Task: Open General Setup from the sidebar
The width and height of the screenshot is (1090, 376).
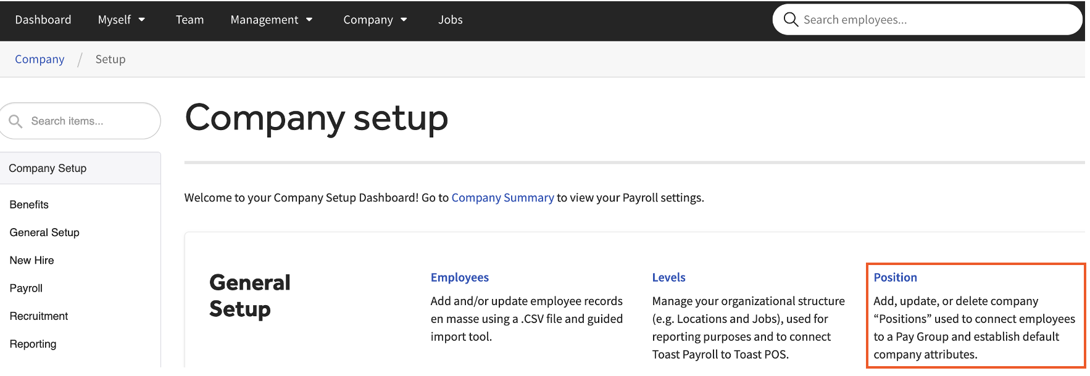Action: tap(44, 232)
